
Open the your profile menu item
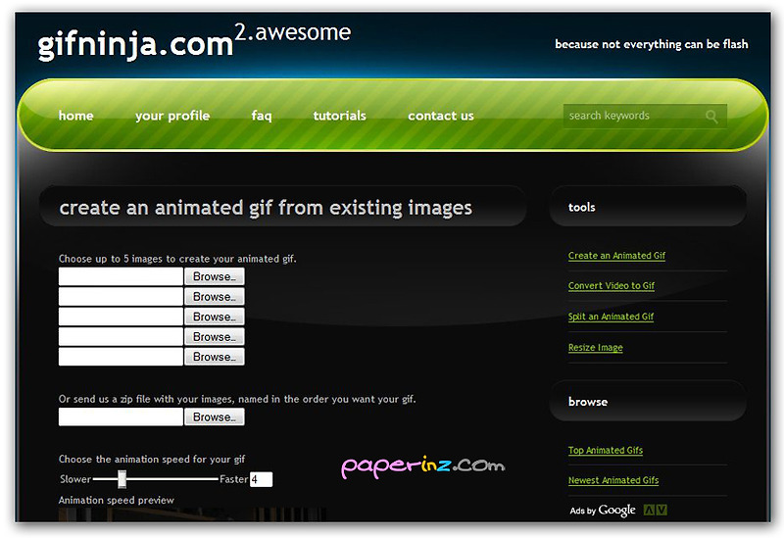(x=172, y=116)
